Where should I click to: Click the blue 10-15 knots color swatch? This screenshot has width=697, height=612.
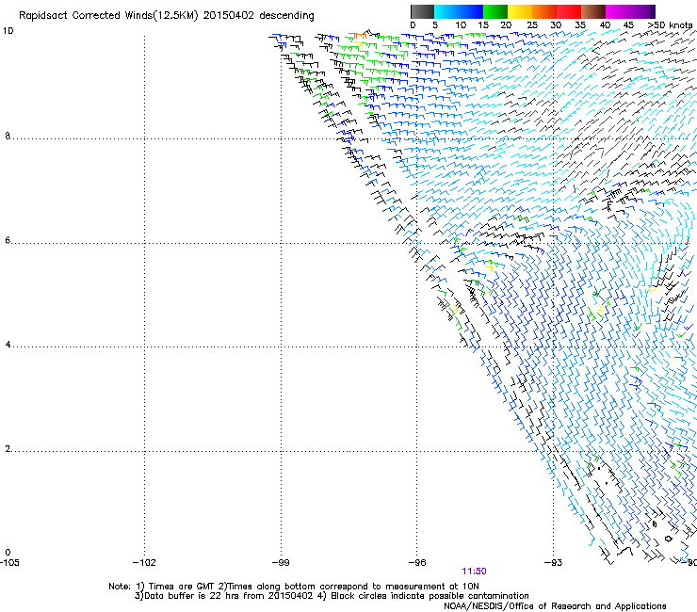[471, 11]
